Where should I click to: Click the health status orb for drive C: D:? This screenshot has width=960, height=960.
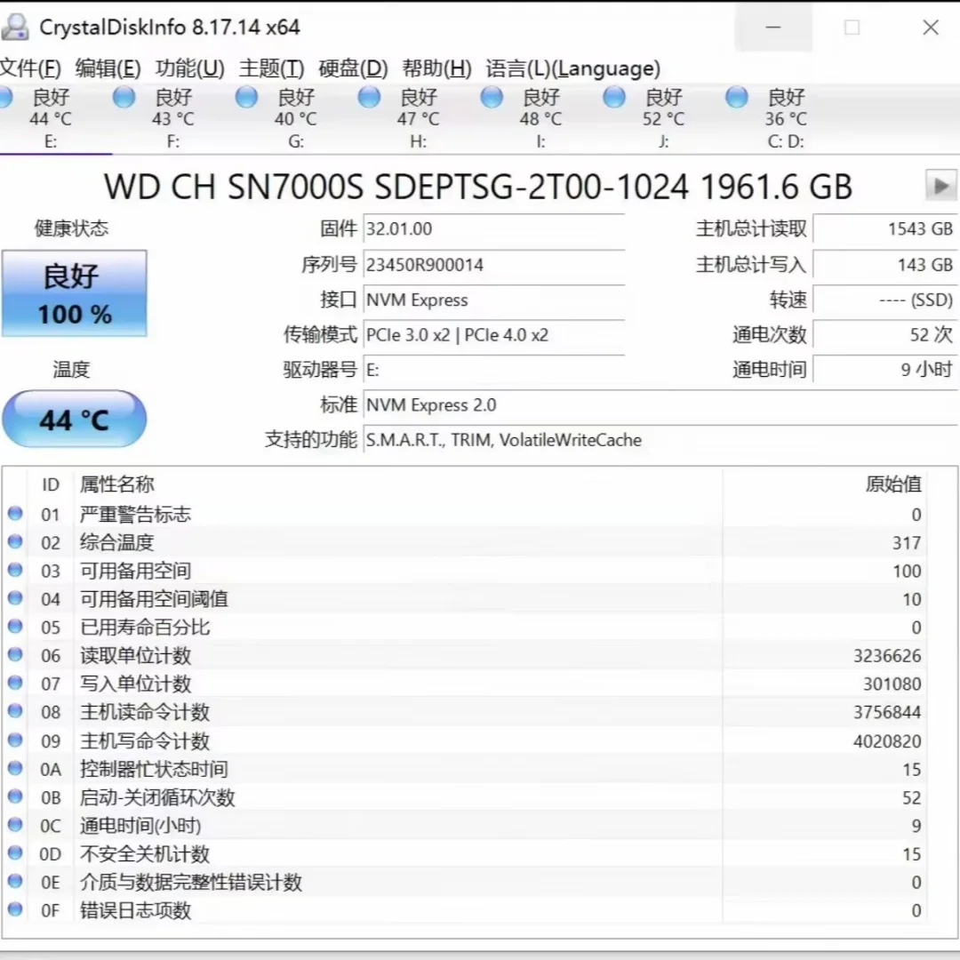737,98
